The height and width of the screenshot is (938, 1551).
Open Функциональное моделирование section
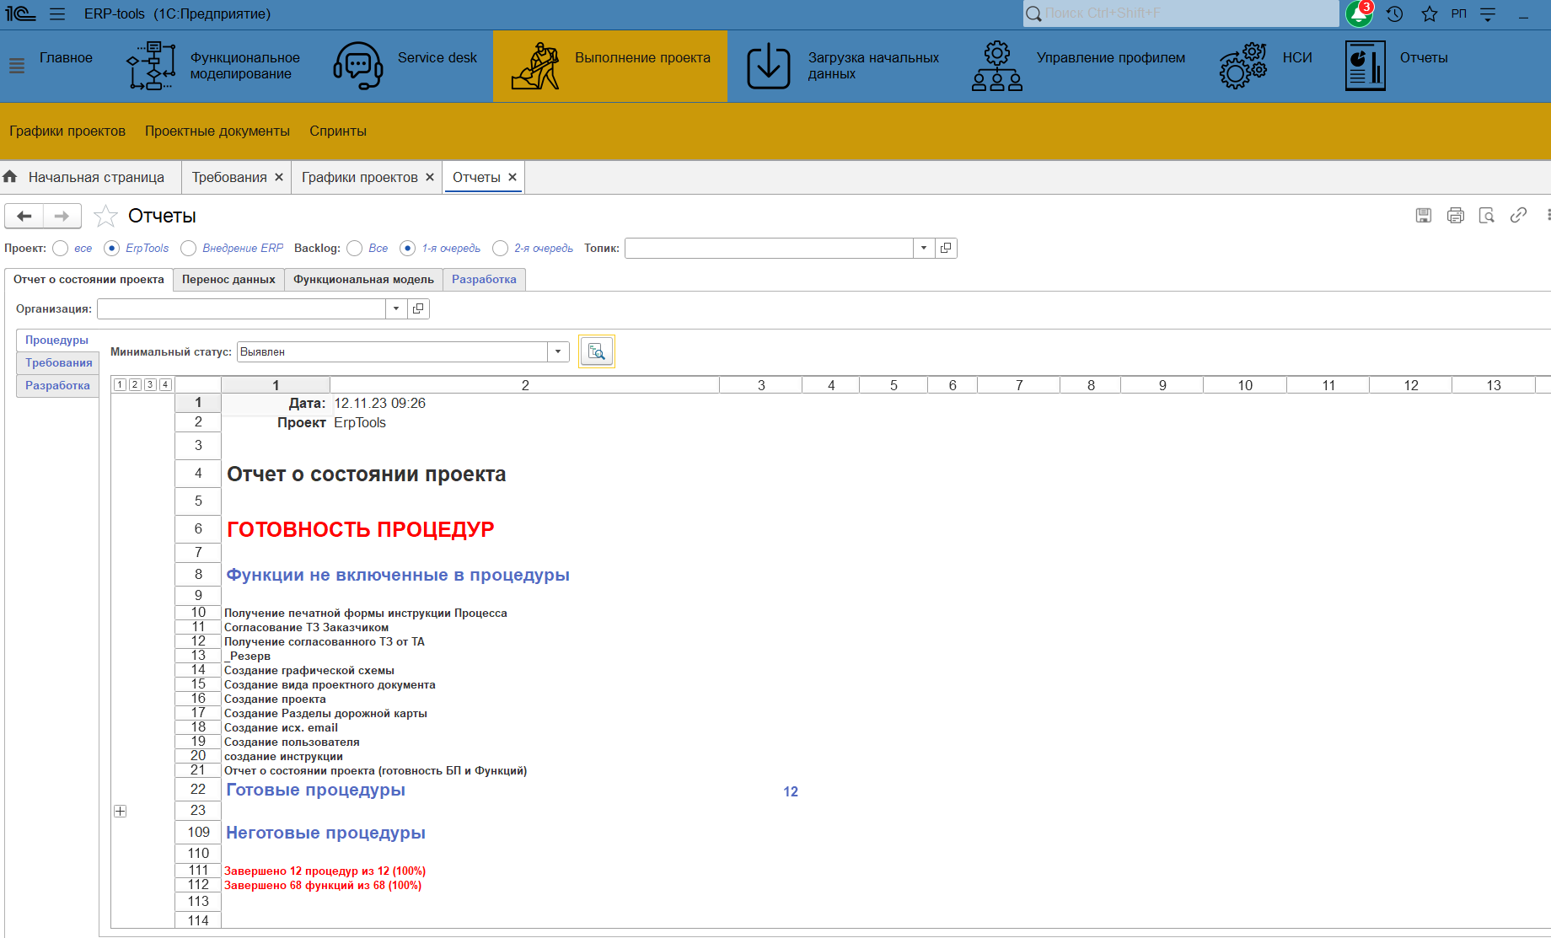coord(213,66)
